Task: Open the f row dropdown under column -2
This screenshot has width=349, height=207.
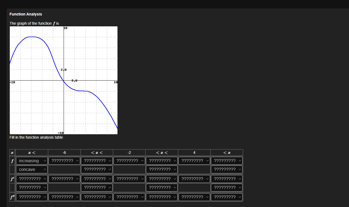Action: 129,161
